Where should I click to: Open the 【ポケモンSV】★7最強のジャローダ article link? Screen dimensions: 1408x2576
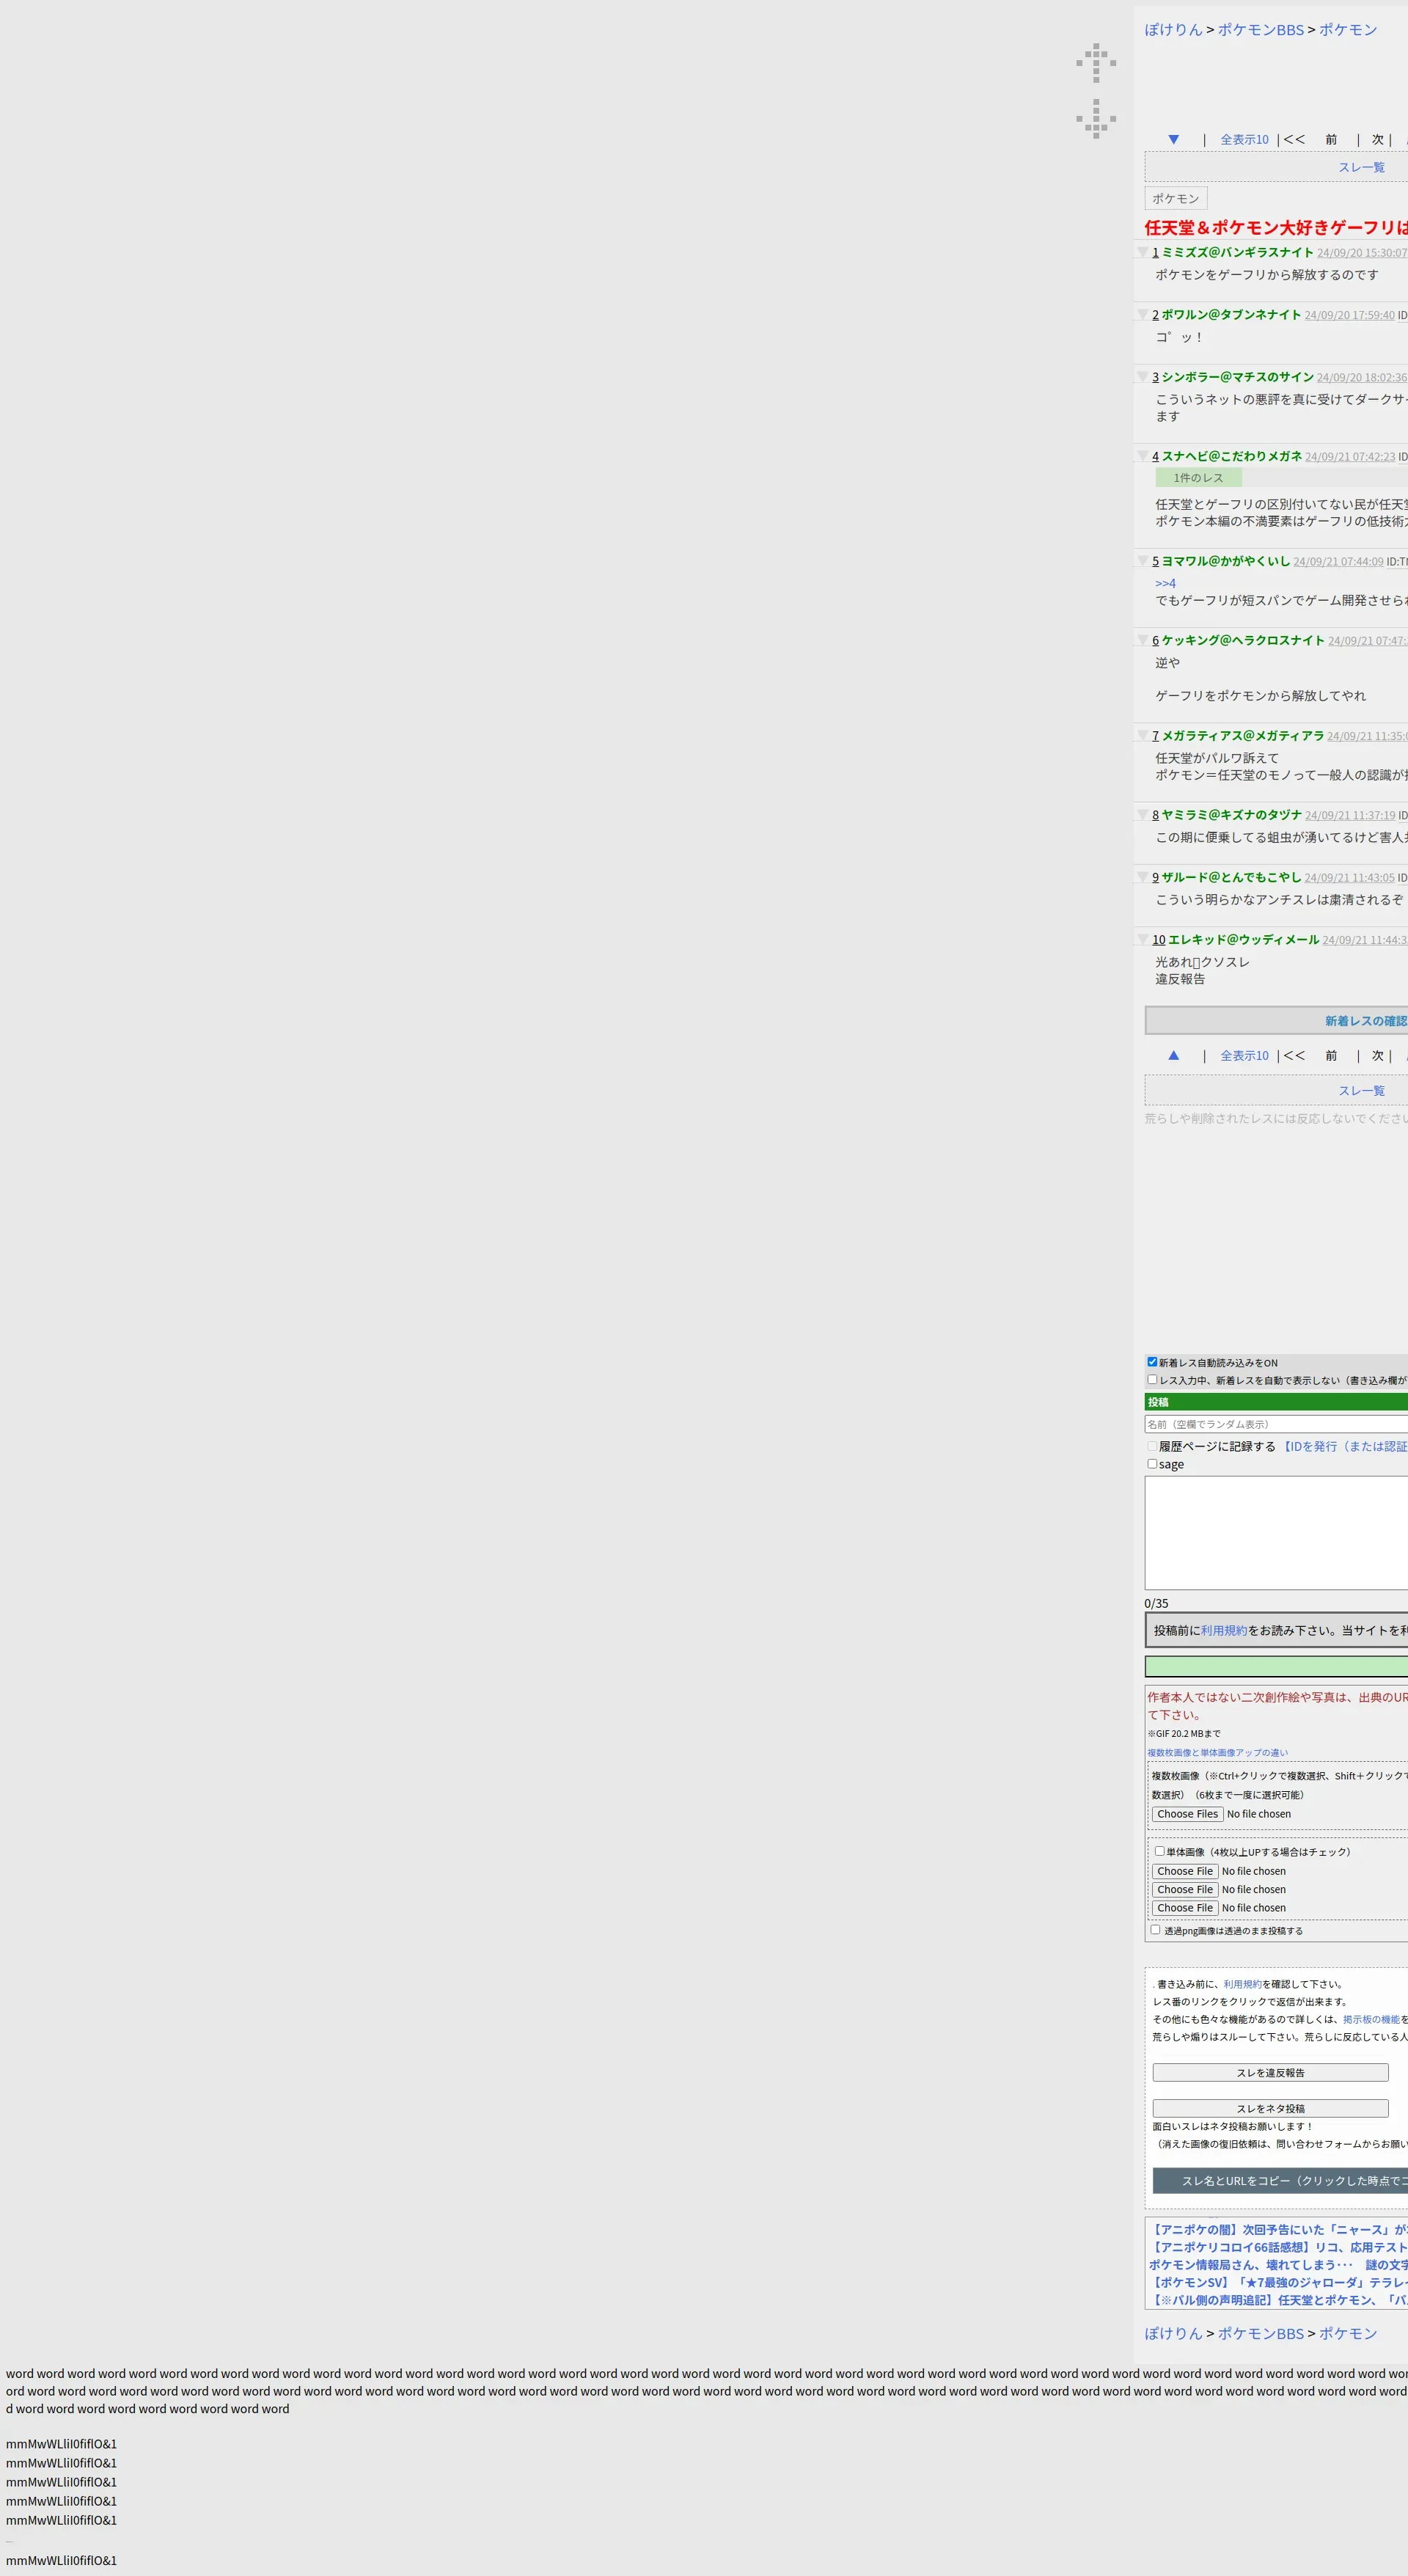pos(1278,2282)
